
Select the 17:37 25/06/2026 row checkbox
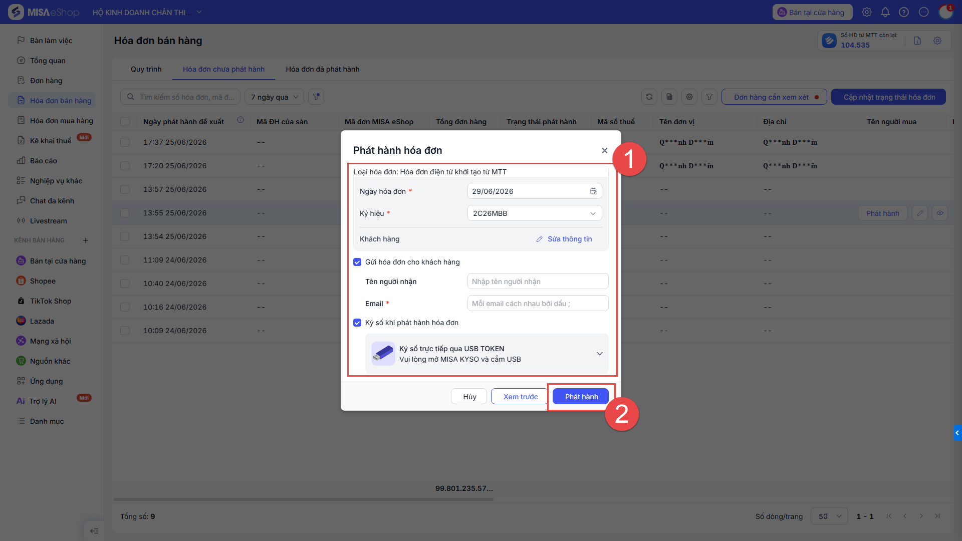click(125, 142)
